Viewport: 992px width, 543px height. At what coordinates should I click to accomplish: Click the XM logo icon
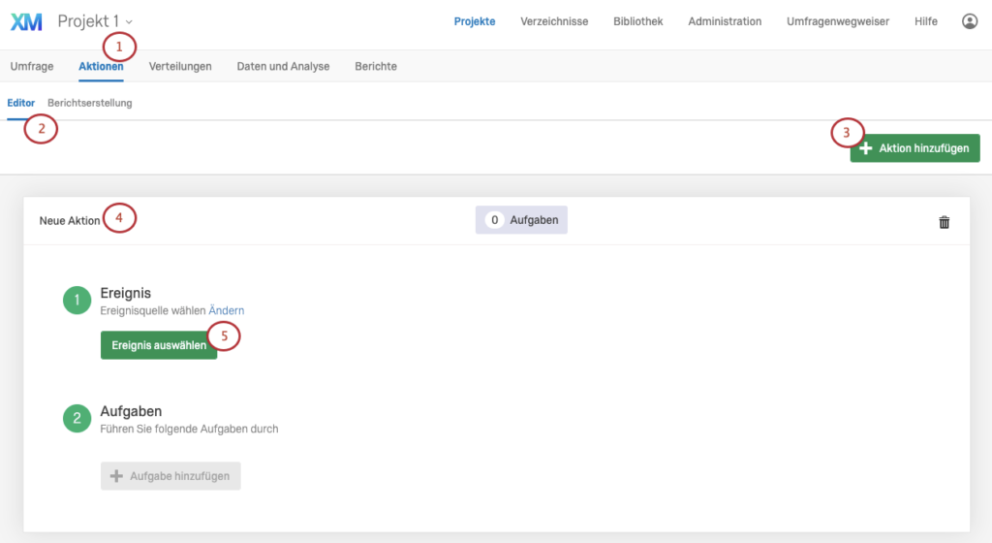(26, 21)
